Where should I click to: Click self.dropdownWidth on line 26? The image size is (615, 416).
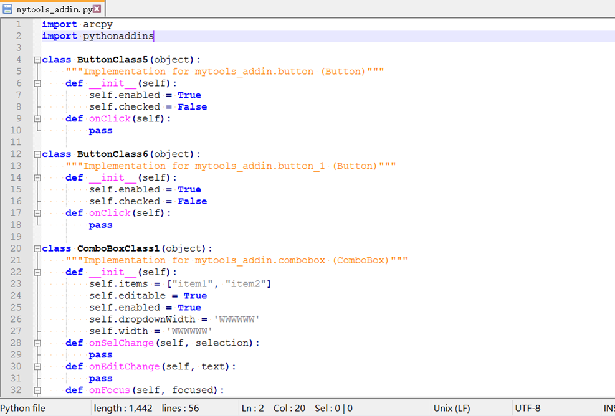[x=142, y=319]
